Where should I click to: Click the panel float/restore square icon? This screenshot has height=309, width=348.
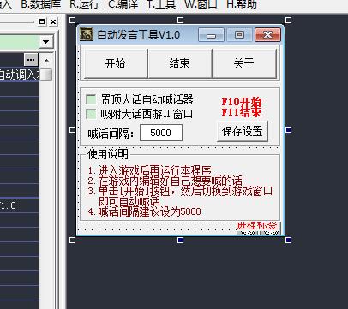tap(42, 21)
